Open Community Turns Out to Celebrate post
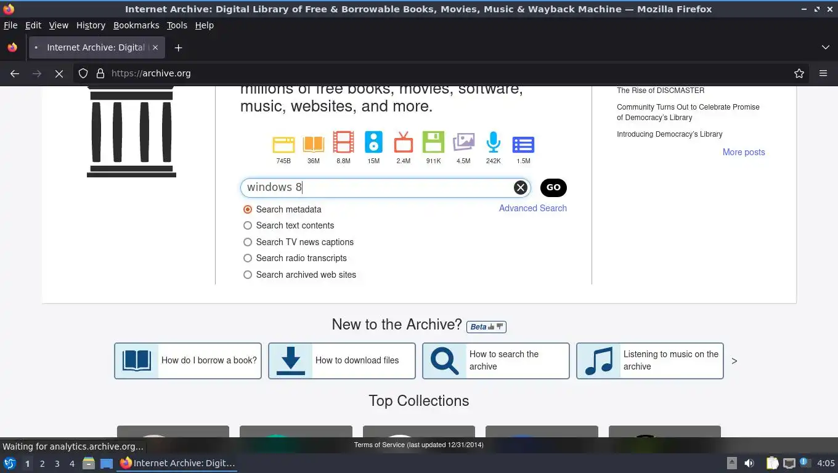The height and width of the screenshot is (473, 838). click(688, 112)
